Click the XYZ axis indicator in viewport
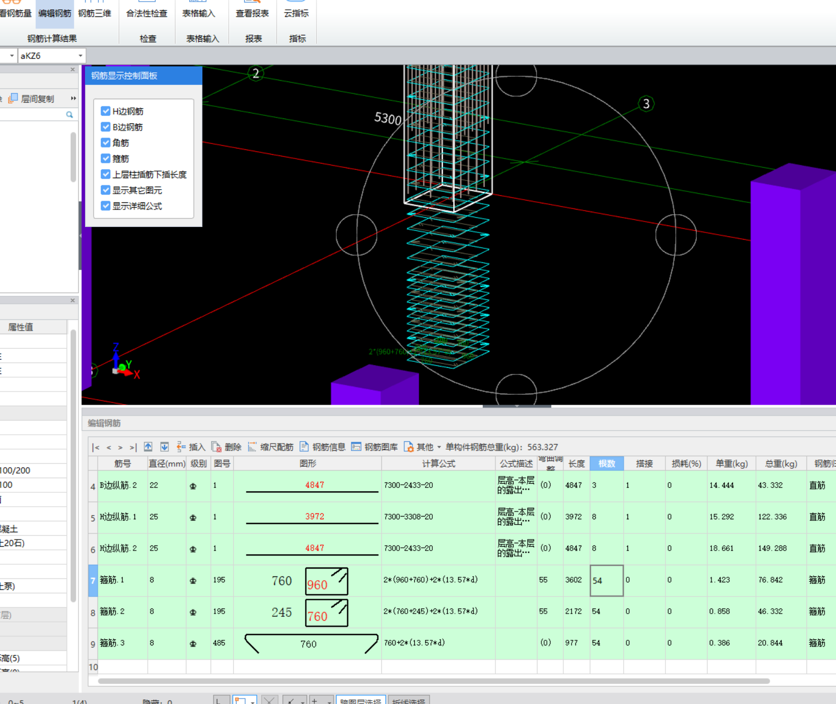Image resolution: width=836 pixels, height=704 pixels. click(125, 362)
